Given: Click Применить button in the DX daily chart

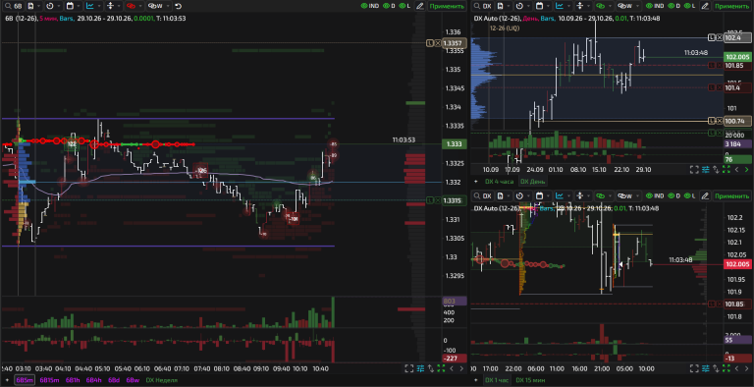Looking at the screenshot, I should (731, 6).
